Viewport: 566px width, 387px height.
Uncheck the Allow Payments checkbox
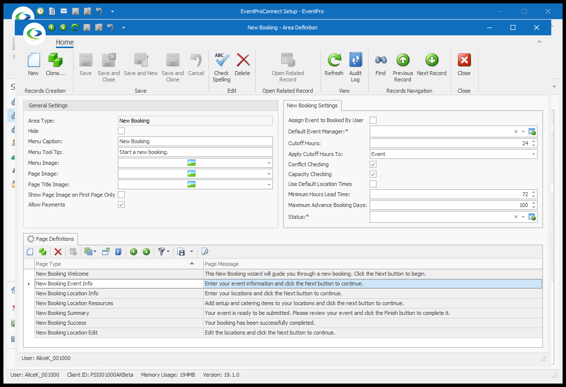pyautogui.click(x=121, y=205)
